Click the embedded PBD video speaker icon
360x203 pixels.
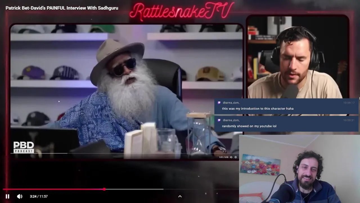click(x=231, y=157)
